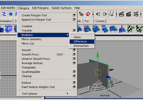The image size is (143, 100).
Task: Select Unmirror Smooth Proxy
Action: [x=36, y=59]
